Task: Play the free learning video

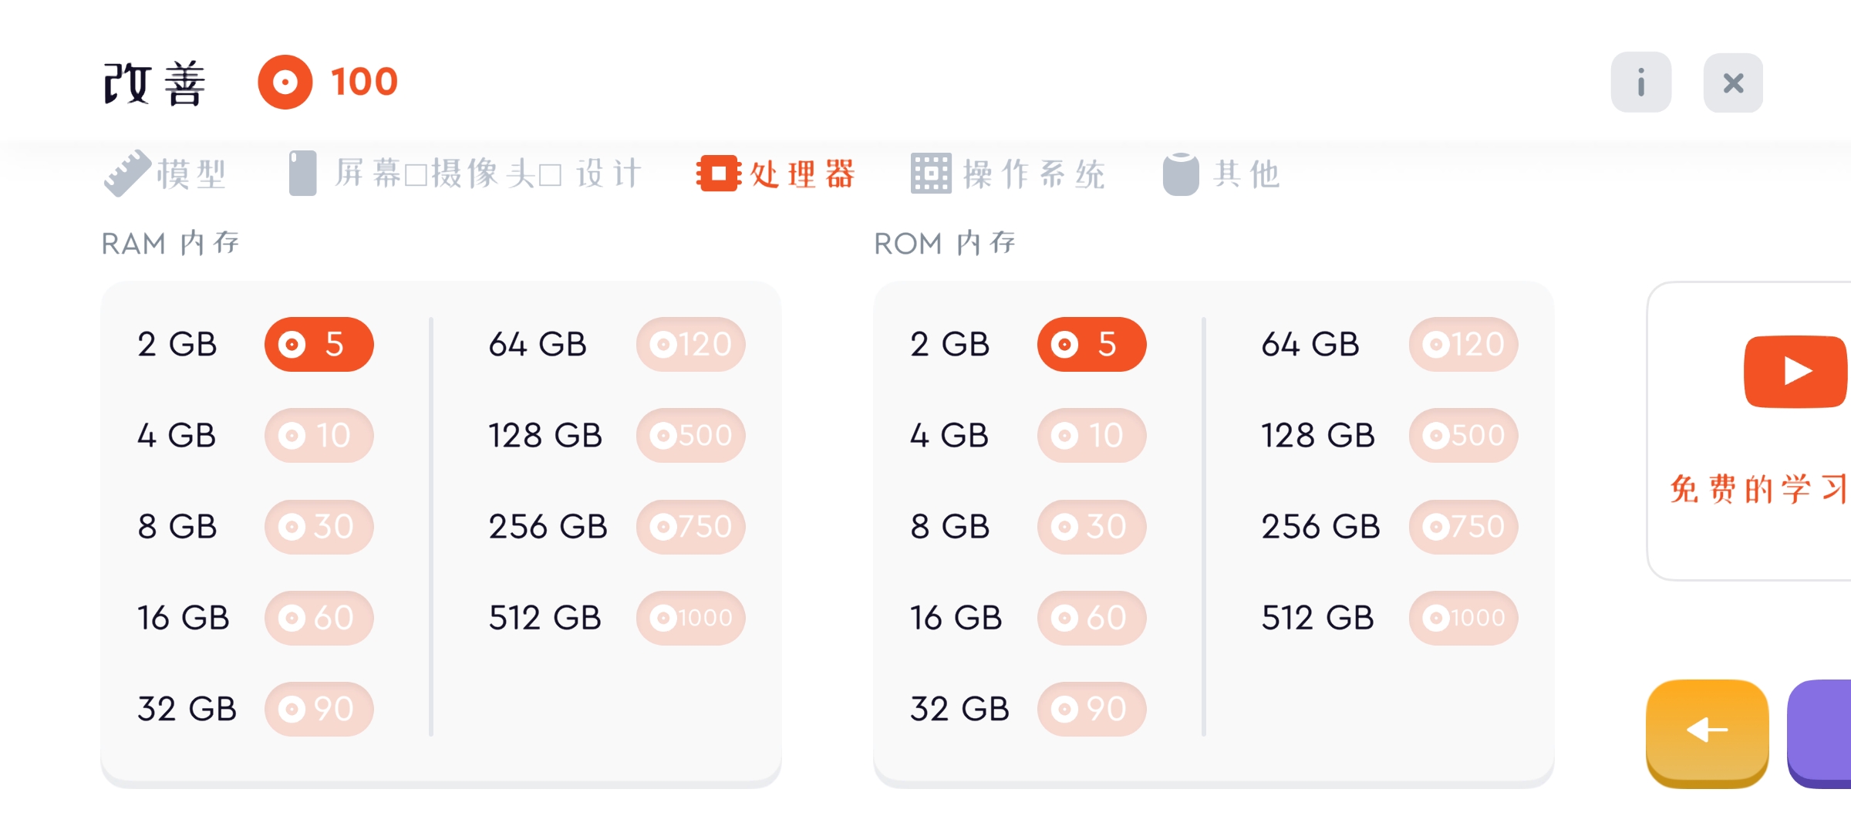Action: [1795, 372]
